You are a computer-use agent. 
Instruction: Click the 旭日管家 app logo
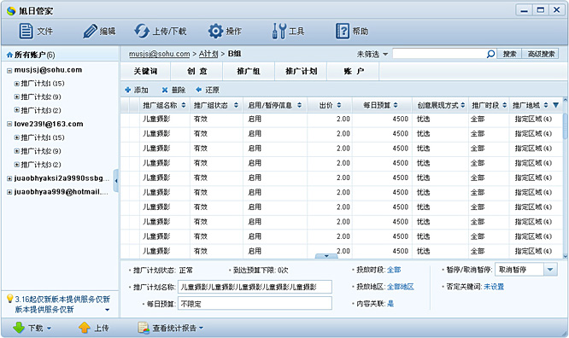click(x=11, y=11)
